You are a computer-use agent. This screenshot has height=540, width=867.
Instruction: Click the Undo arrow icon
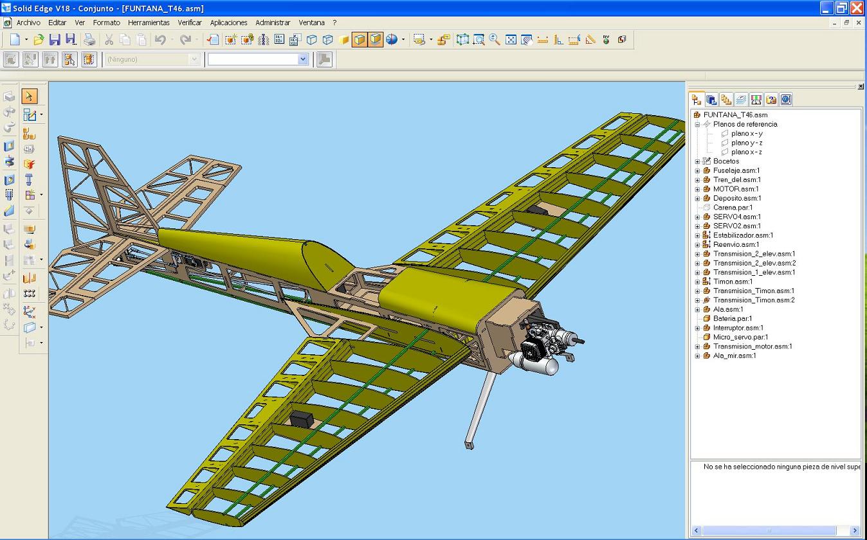tap(160, 40)
